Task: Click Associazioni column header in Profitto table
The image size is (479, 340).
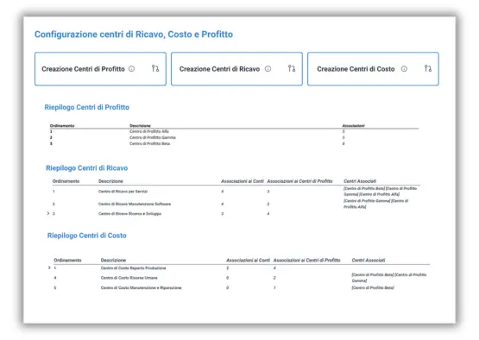Action: (x=354, y=125)
